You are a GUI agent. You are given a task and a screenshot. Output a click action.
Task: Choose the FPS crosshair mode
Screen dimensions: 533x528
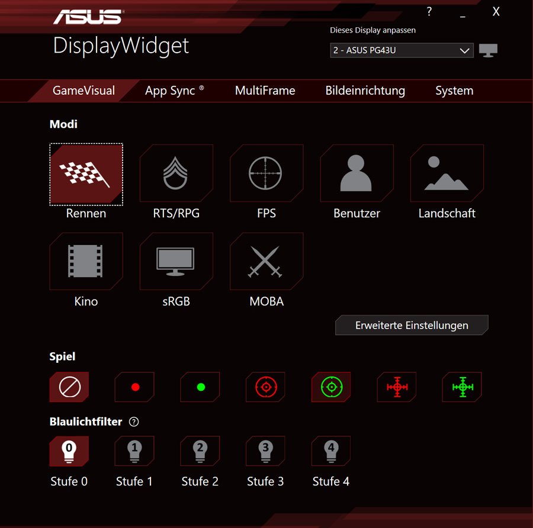266,173
